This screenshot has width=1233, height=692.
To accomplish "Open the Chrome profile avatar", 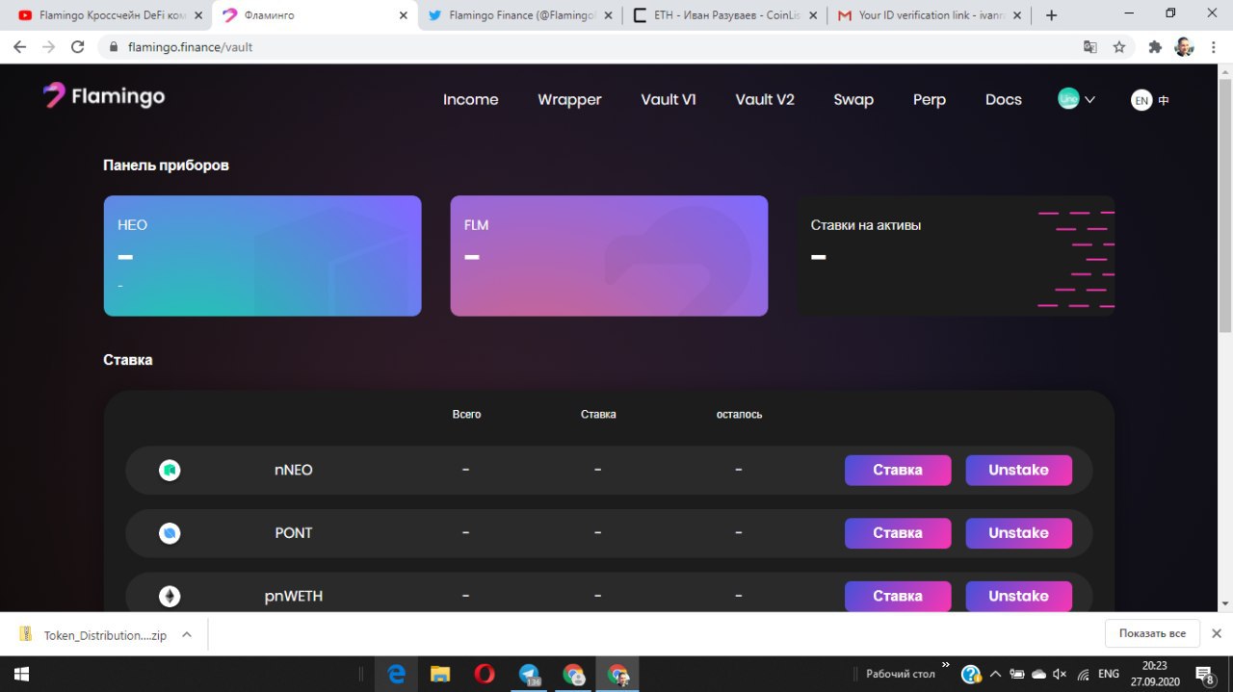I will (1184, 46).
